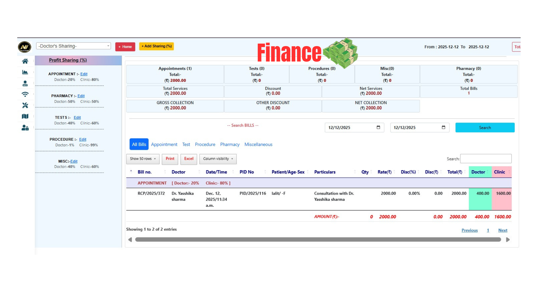Image resolution: width=538 pixels, height=302 pixels.
Task: Switch to the Pharmacy bills tab
Action: click(229, 145)
